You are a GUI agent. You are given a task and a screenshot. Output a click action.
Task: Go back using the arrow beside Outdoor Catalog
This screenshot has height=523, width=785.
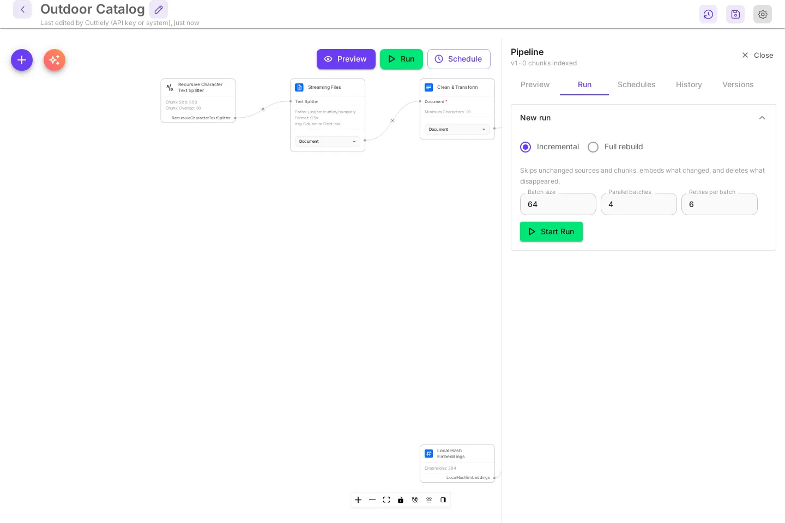(x=22, y=9)
